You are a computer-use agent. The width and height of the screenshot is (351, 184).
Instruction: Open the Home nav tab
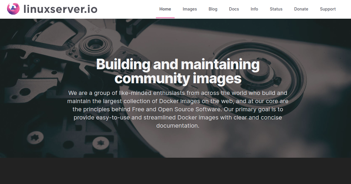tap(165, 9)
